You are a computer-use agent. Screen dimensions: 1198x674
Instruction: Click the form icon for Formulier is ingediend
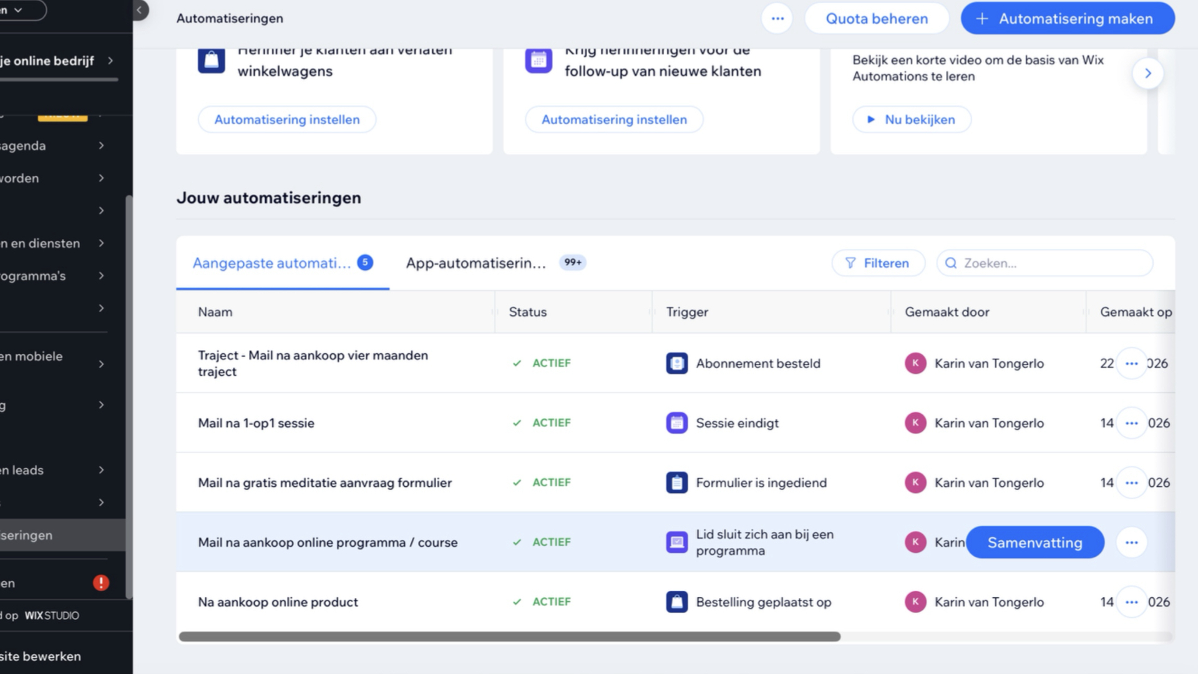click(x=676, y=482)
